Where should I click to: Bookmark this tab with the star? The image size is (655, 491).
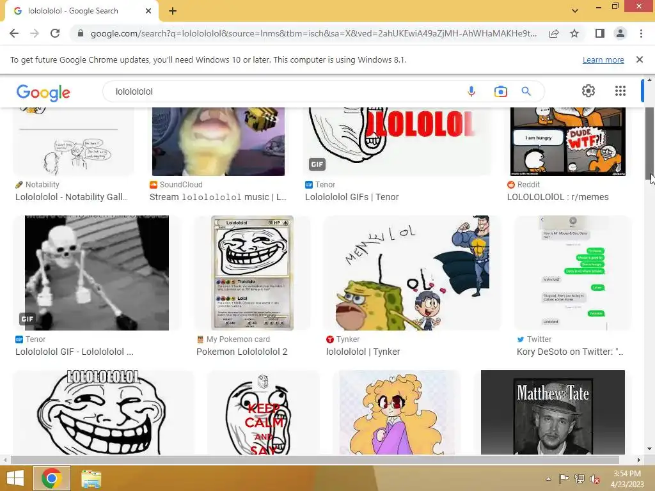coord(574,33)
